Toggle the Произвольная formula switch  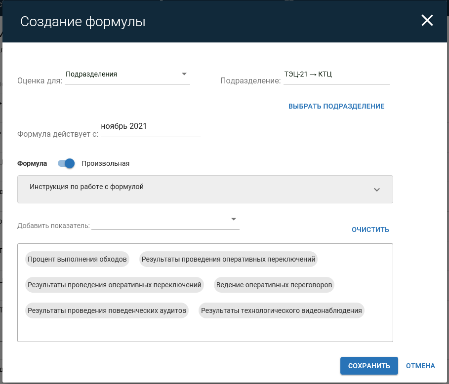tap(66, 163)
